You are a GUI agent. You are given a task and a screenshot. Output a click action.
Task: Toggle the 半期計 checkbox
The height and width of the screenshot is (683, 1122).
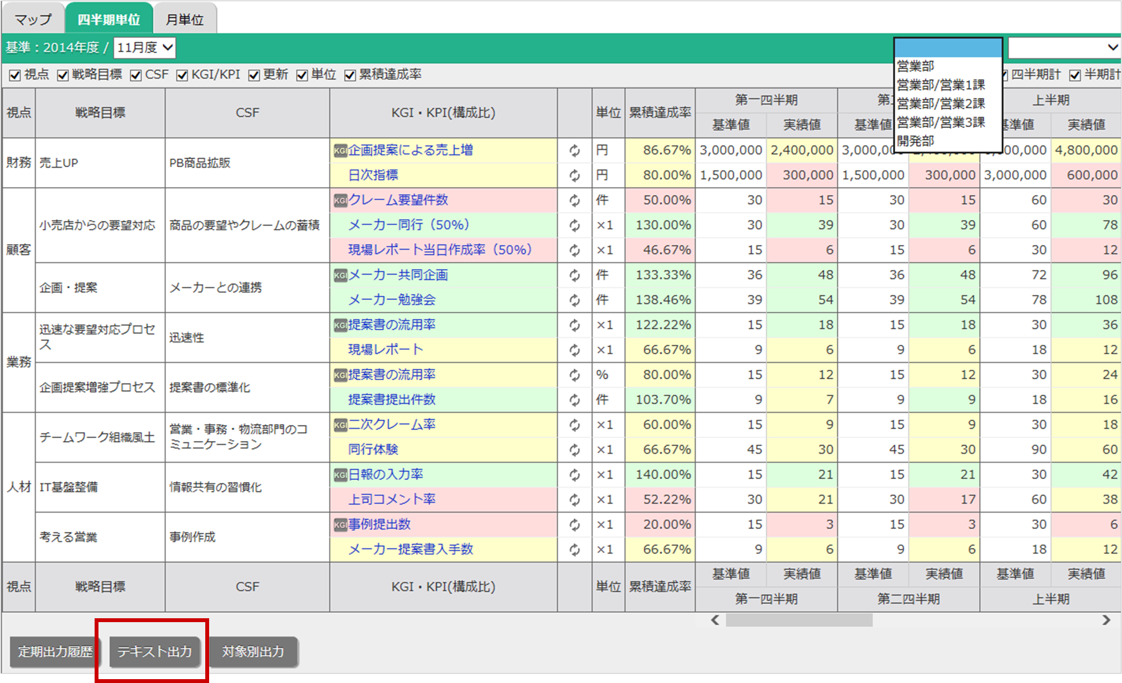click(1075, 75)
